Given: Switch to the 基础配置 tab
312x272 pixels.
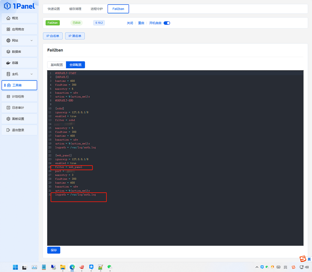Looking at the screenshot, I should (x=56, y=65).
